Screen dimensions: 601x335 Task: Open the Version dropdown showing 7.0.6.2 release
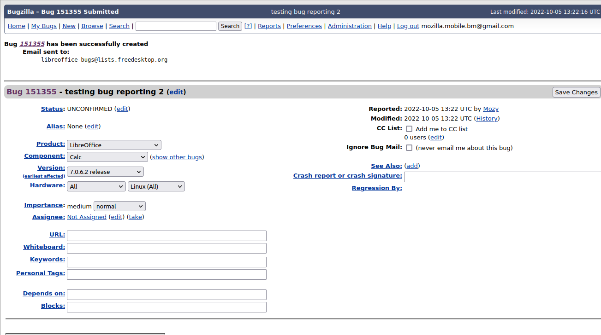pos(105,171)
